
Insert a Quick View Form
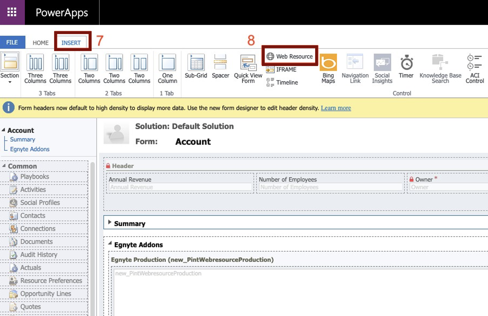[x=248, y=69]
